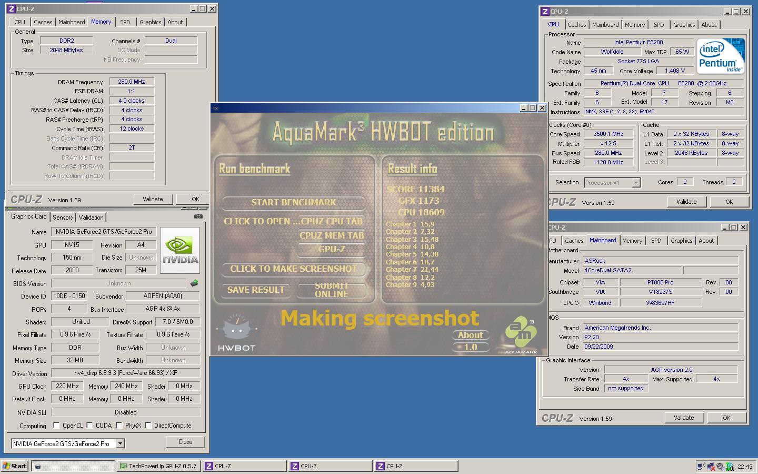Image resolution: width=758 pixels, height=474 pixels.
Task: Open TechPowerUp GPU-Z taskbar button
Action: (158, 466)
